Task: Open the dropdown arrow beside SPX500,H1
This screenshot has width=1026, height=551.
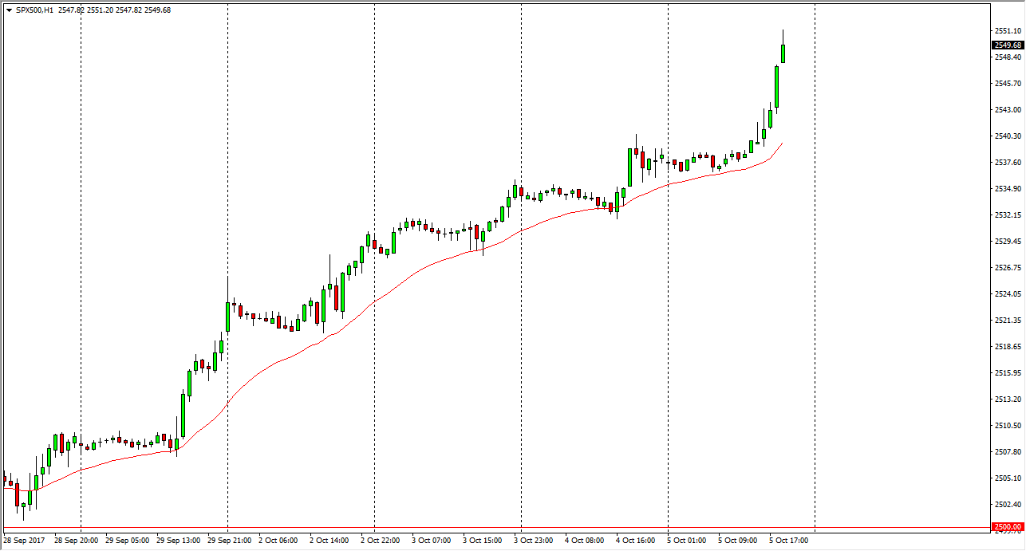Action: click(8, 10)
